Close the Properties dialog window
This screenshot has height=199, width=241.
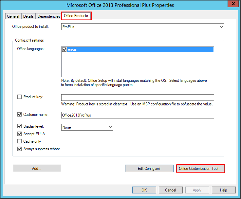[233, 4]
